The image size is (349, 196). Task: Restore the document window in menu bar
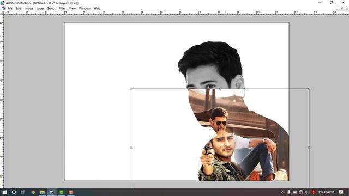342,9
